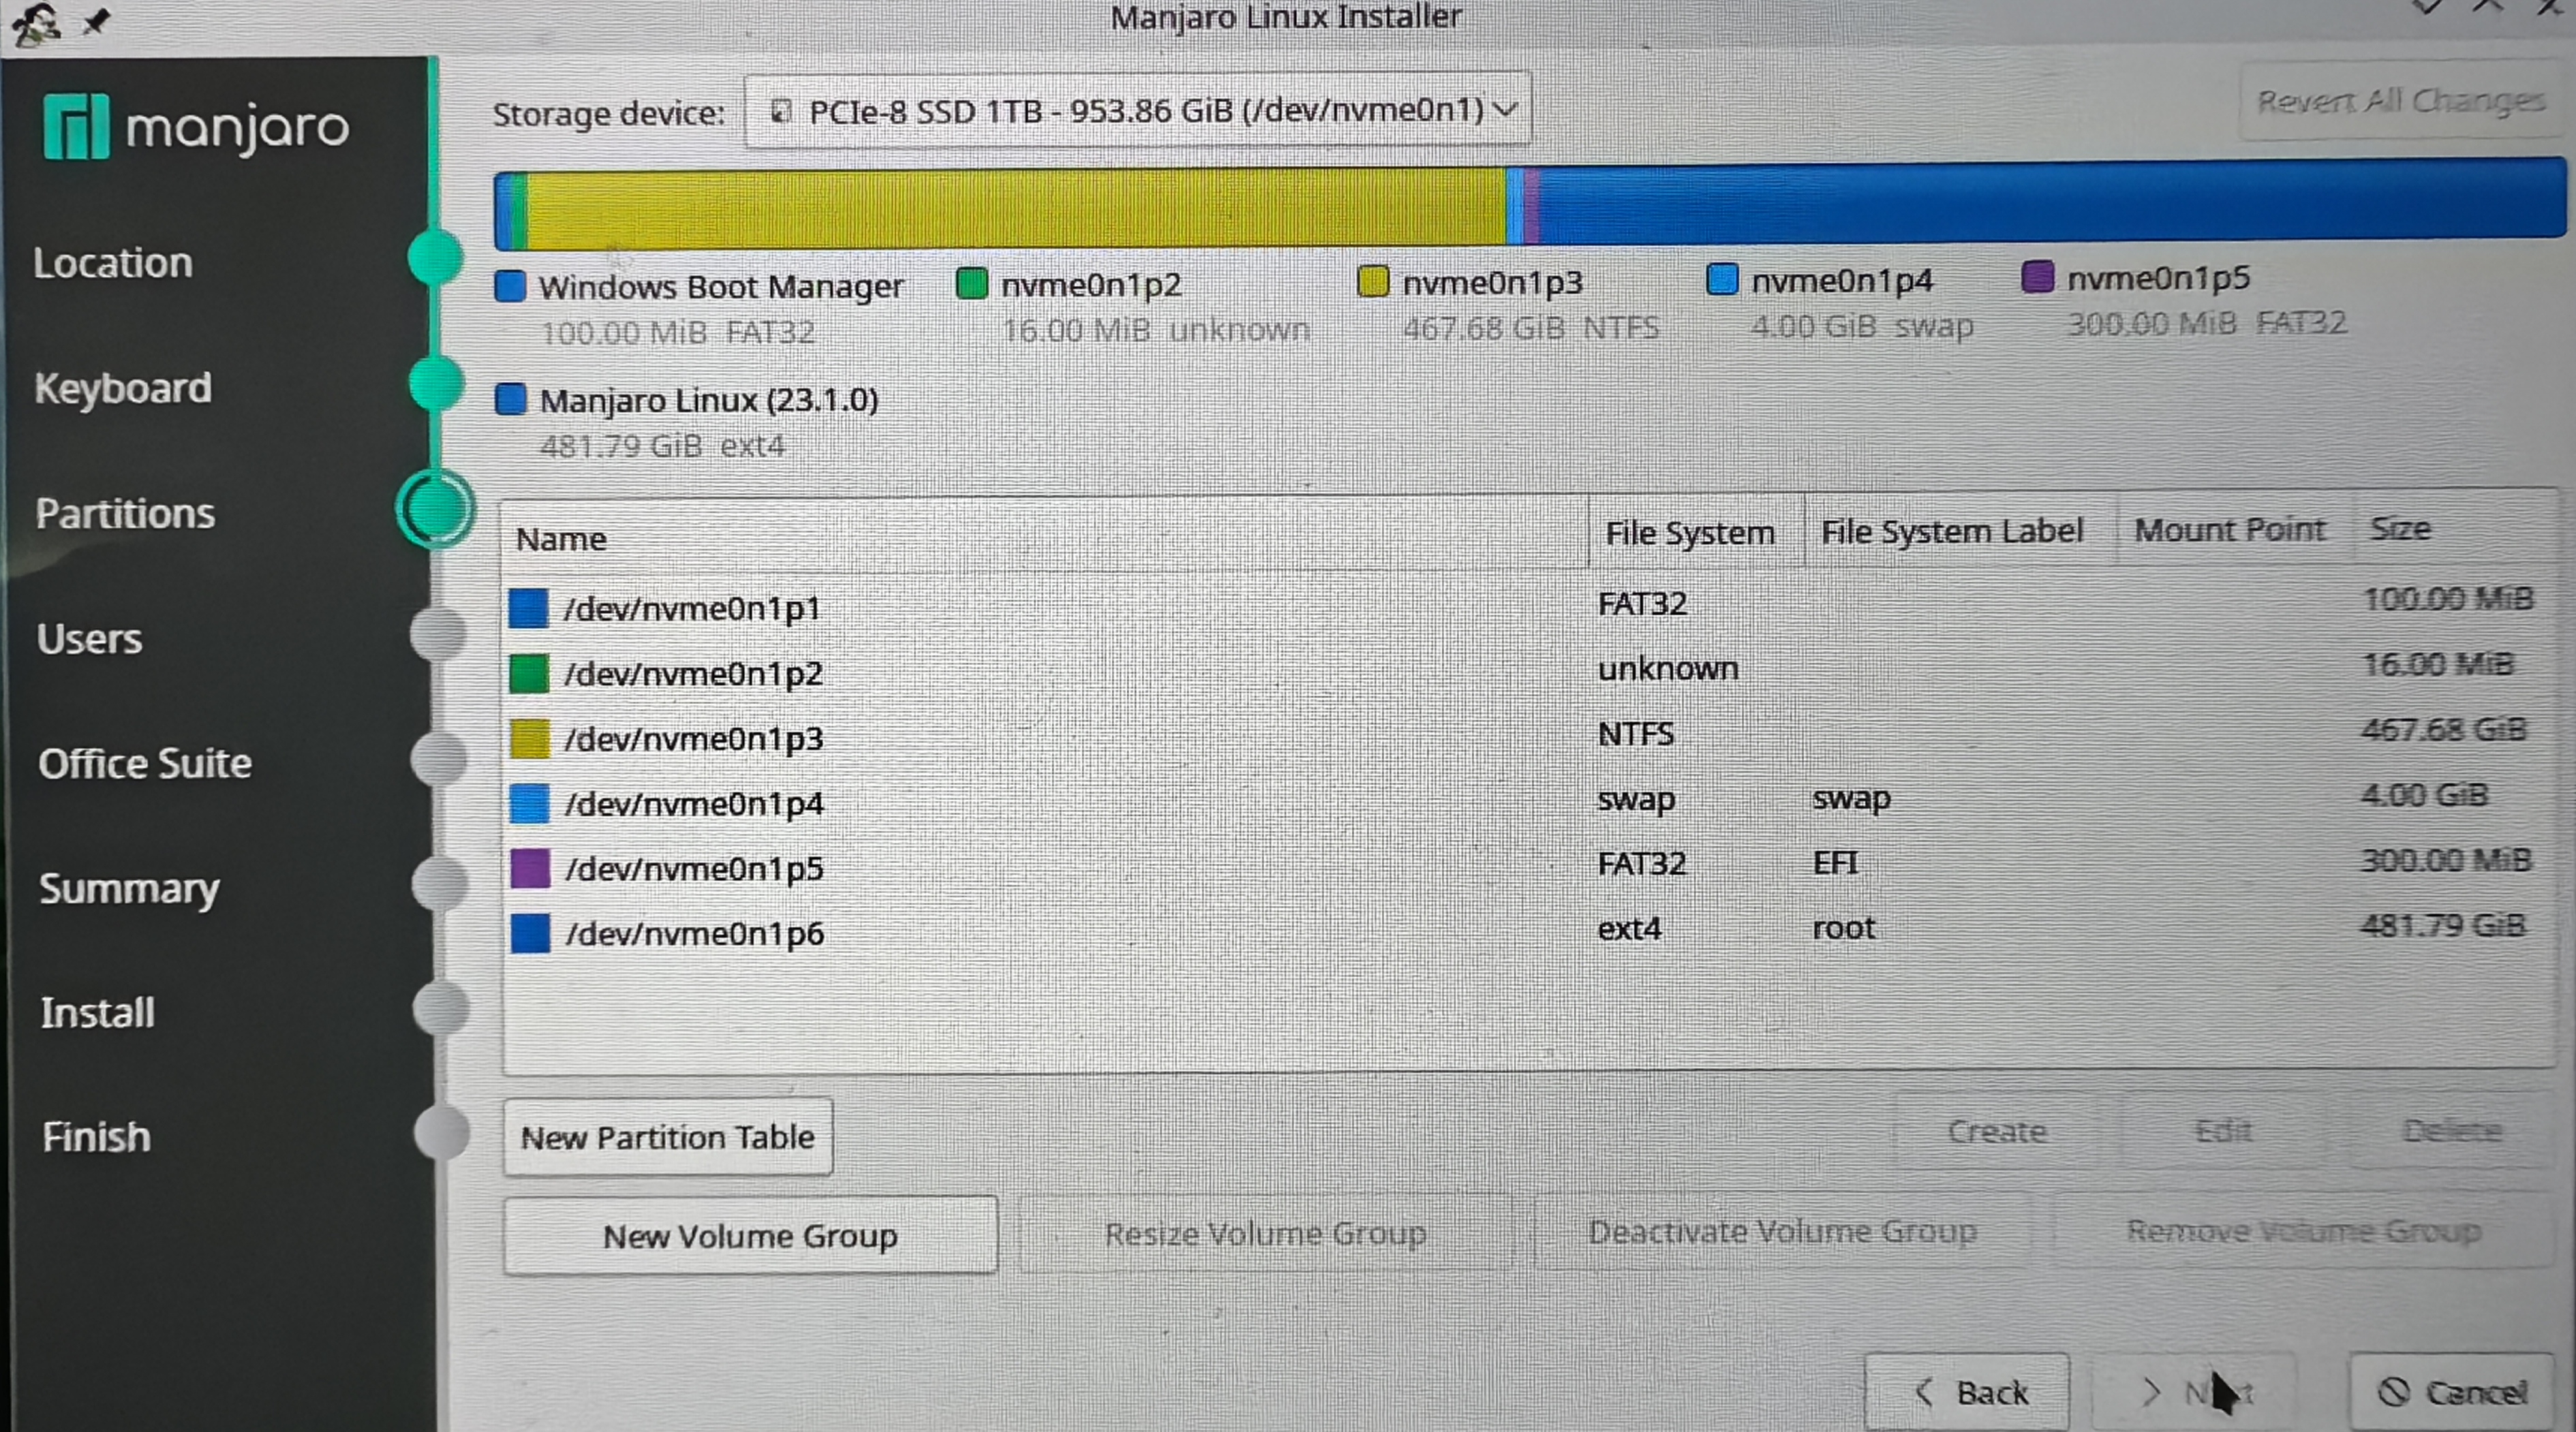This screenshot has width=2576, height=1432.
Task: Click the File System column header
Action: [1689, 533]
